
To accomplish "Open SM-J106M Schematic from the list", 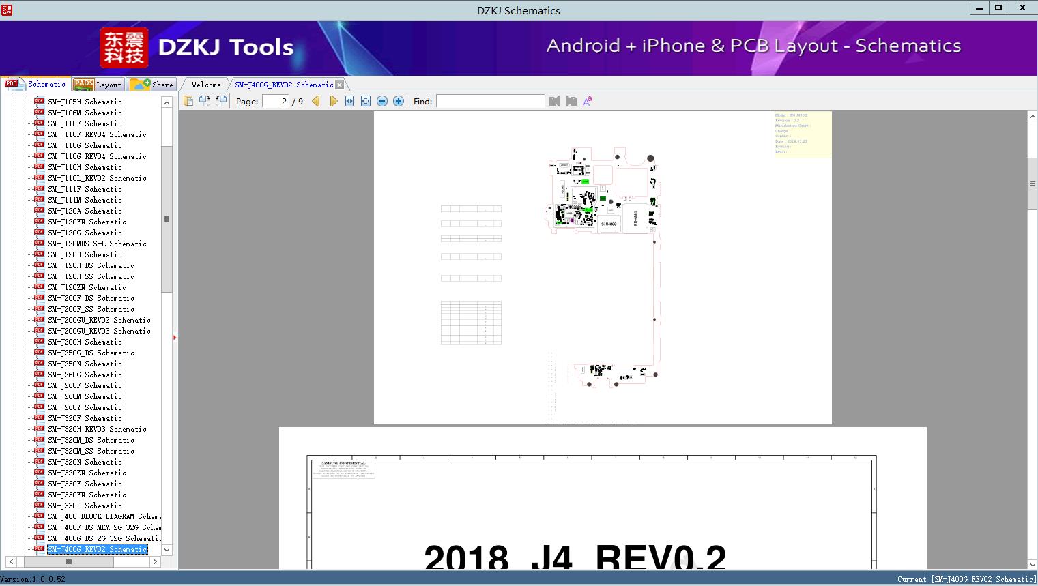I will (x=85, y=113).
